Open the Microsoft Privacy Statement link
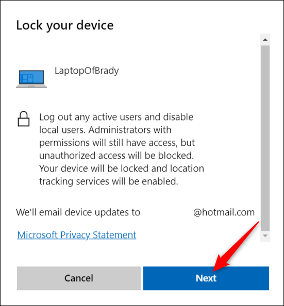This screenshot has height=306, width=284. pos(77,235)
